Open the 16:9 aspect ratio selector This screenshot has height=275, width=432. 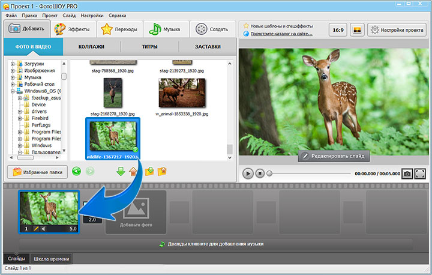(338, 29)
